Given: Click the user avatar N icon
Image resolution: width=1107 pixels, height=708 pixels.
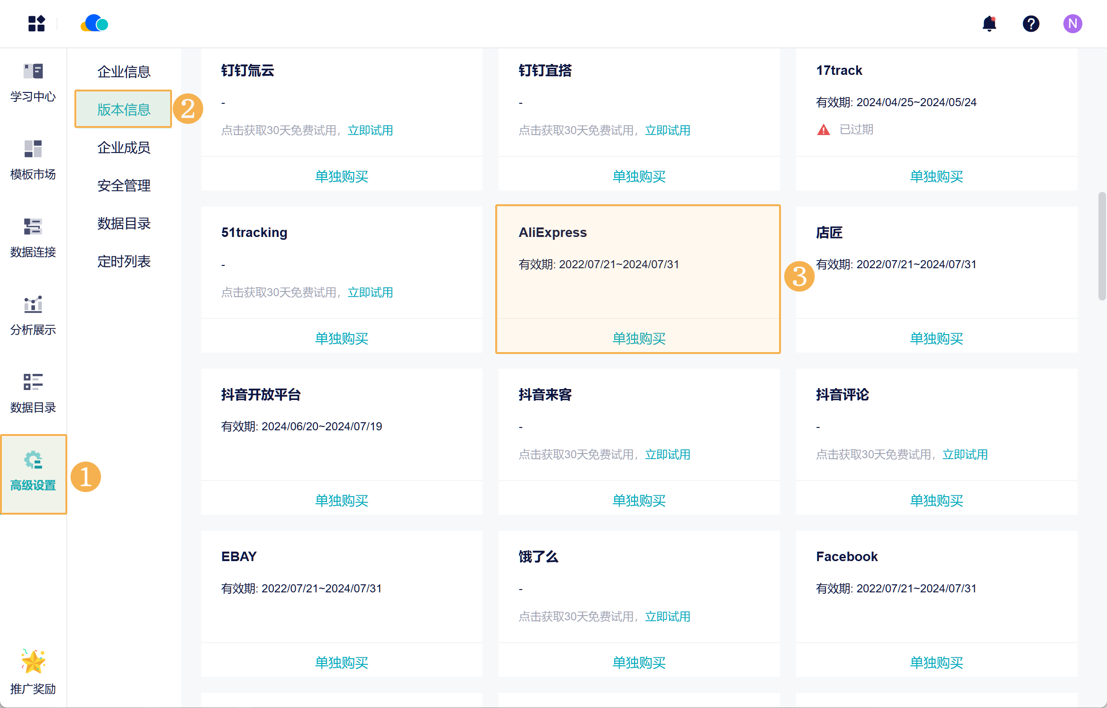Looking at the screenshot, I should [1072, 24].
